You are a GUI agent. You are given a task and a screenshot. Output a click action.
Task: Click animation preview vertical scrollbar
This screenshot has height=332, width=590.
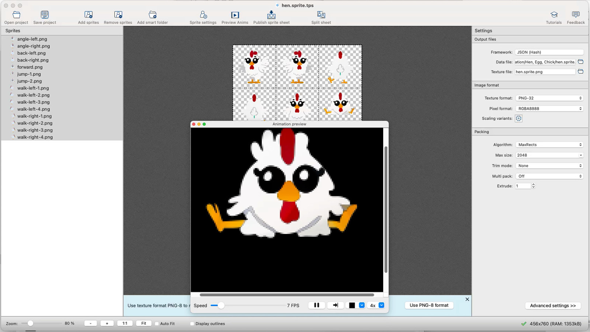[x=386, y=210]
